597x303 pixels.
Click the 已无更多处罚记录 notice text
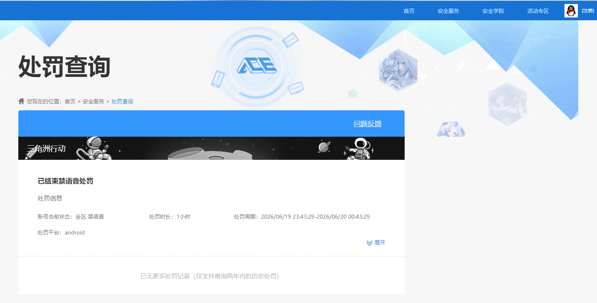click(211, 276)
